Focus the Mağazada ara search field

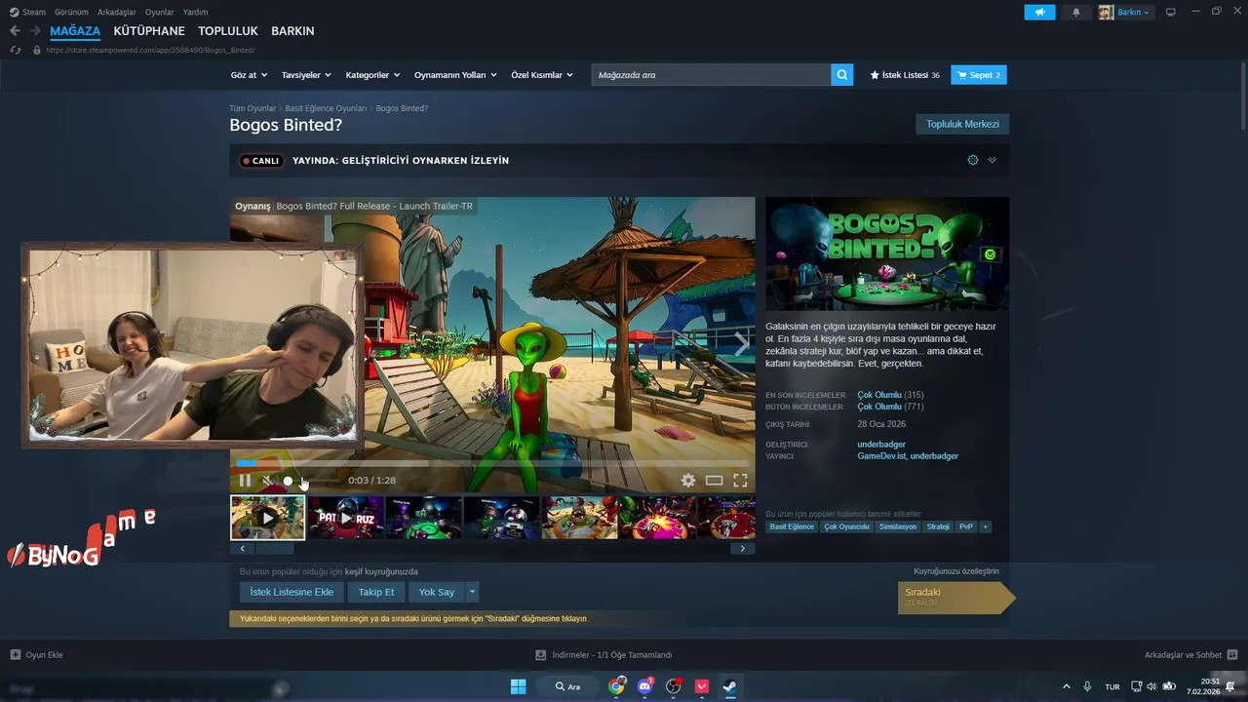tap(711, 75)
